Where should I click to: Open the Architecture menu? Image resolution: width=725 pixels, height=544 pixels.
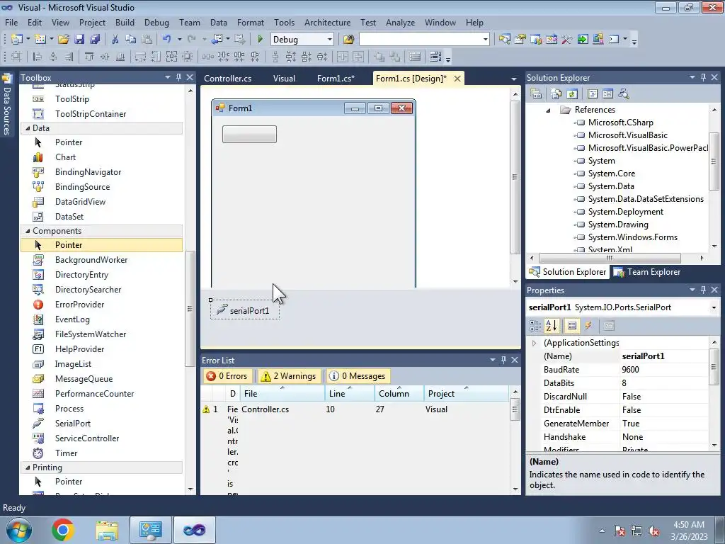point(327,22)
